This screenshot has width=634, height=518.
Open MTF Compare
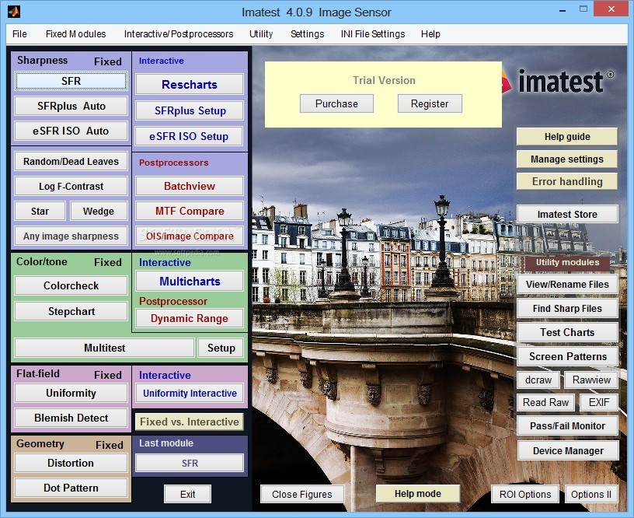(x=190, y=211)
